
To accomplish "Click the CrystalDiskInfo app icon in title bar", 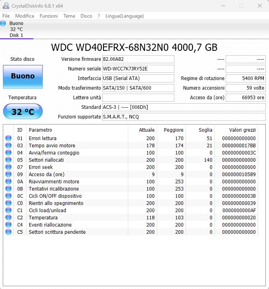I will [x=6, y=6].
